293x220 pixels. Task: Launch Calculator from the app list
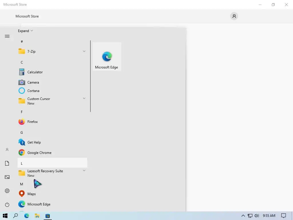click(52, 72)
